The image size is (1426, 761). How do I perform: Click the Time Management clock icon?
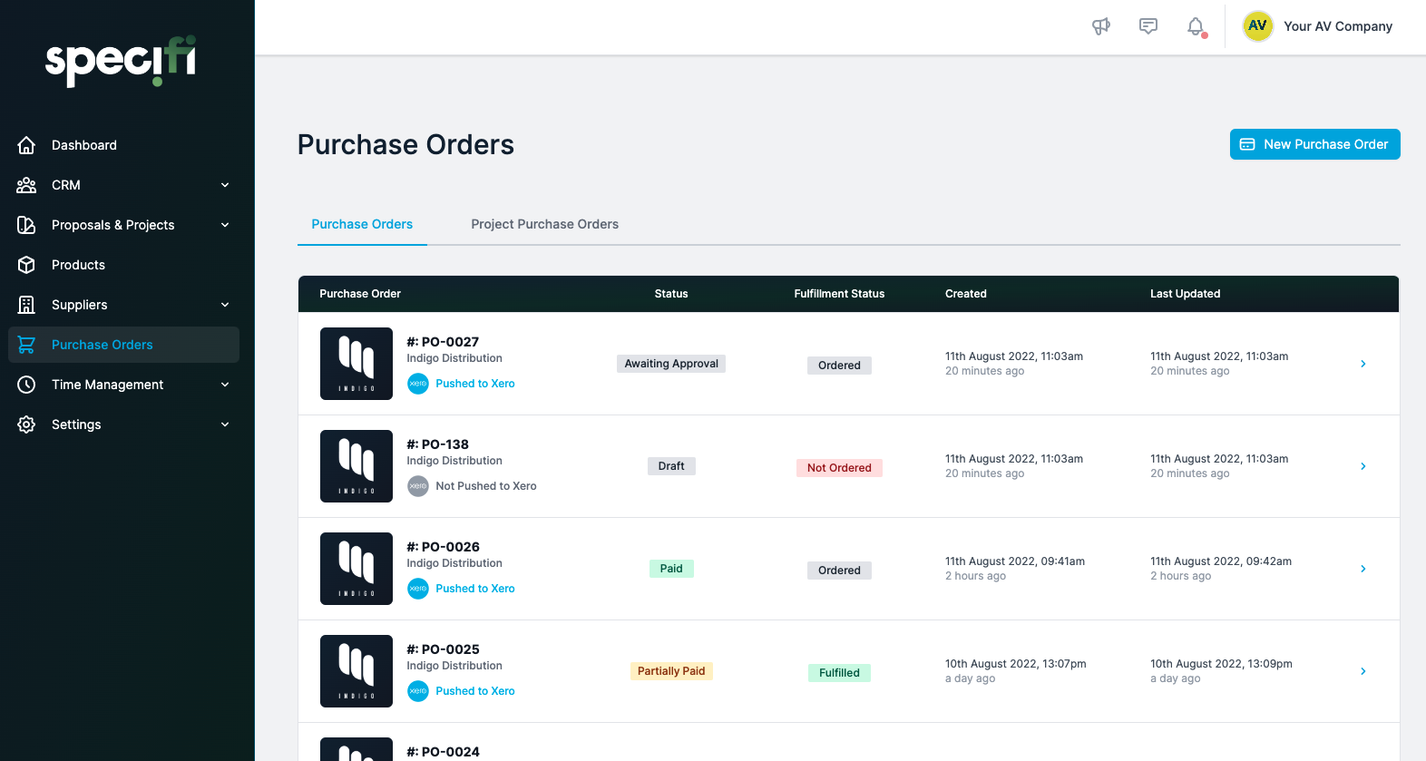(x=26, y=385)
